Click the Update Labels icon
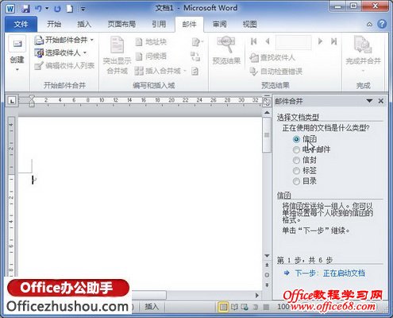This screenshot has height=318, width=393. pyautogui.click(x=195, y=71)
